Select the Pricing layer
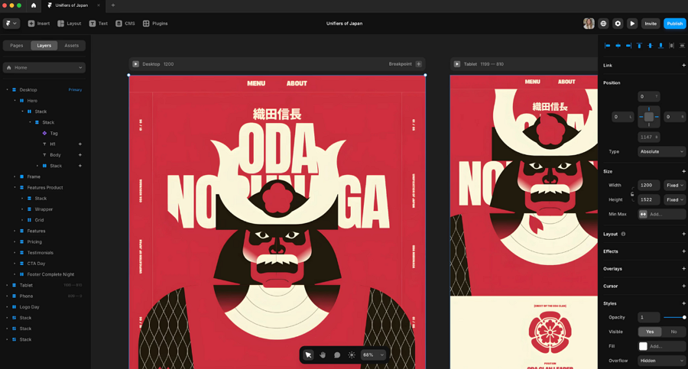688x369 pixels. [34, 241]
